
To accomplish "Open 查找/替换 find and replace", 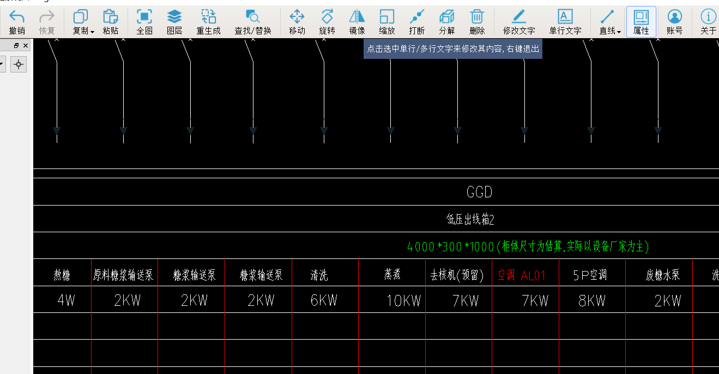I will 252,22.
